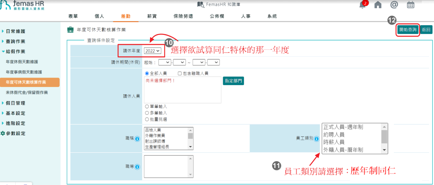Click 指定部門 button
The height and width of the screenshot is (185, 434).
coord(233,81)
